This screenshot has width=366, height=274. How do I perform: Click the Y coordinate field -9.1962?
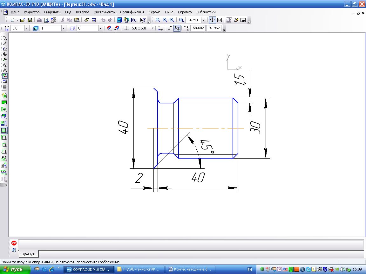coord(213,28)
